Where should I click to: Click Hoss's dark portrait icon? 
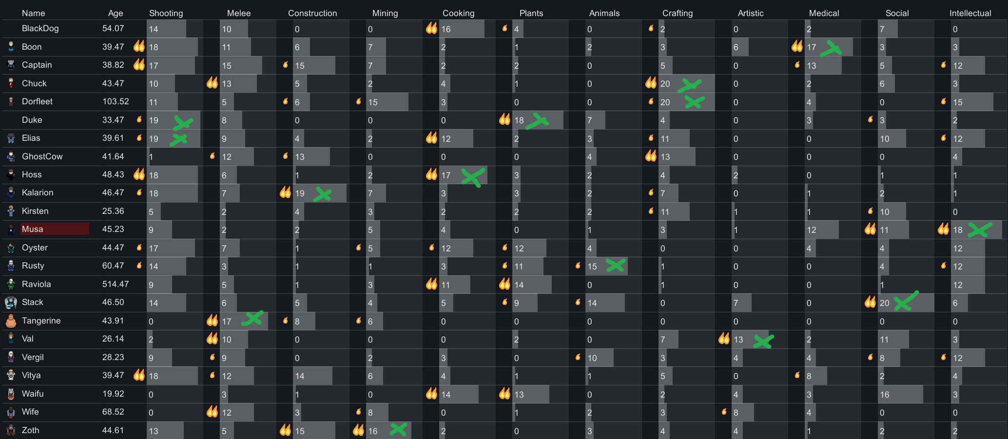click(11, 174)
